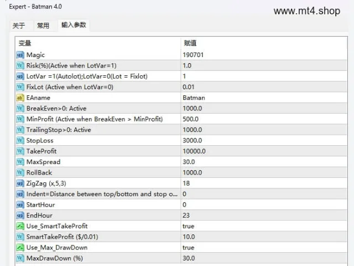Select the EAname value Batman

(x=194, y=98)
